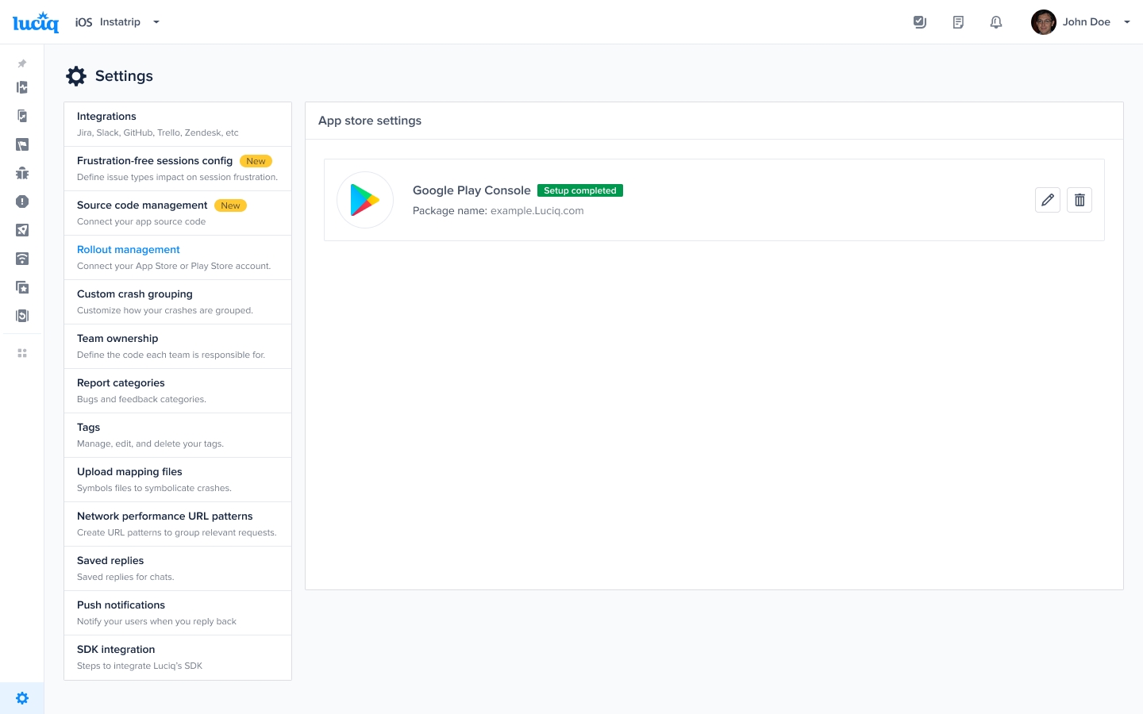The height and width of the screenshot is (714, 1143).
Task: Click the checklist icon in top bar
Action: coord(920,22)
